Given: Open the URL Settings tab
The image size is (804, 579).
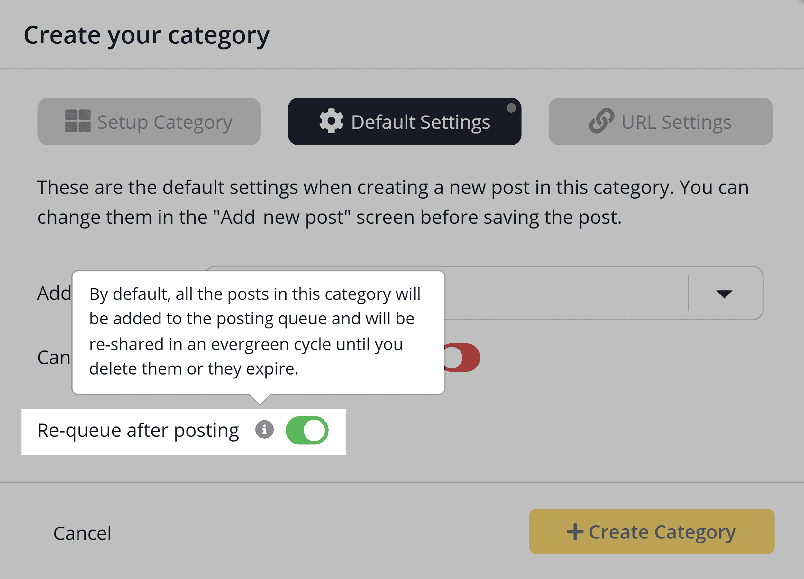Looking at the screenshot, I should coord(660,121).
